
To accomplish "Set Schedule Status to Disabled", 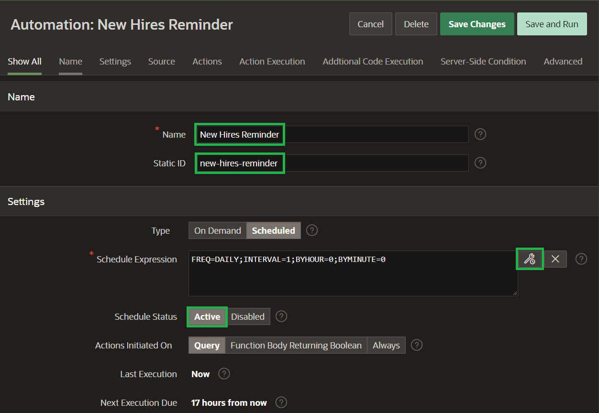I will [248, 316].
